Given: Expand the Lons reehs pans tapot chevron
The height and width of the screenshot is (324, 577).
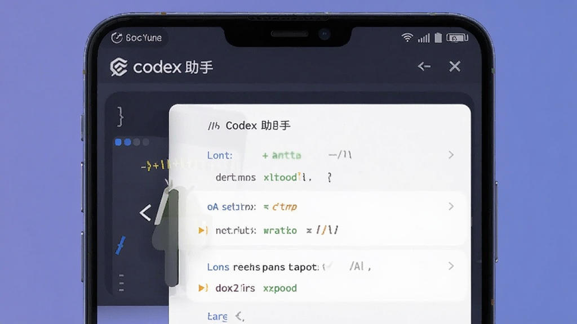Looking at the screenshot, I should coord(451,266).
